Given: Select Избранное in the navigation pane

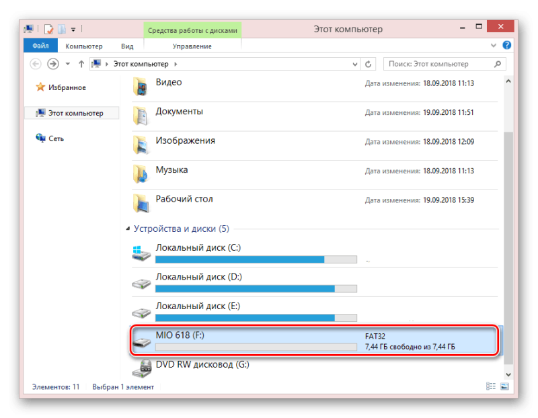Looking at the screenshot, I should (67, 87).
